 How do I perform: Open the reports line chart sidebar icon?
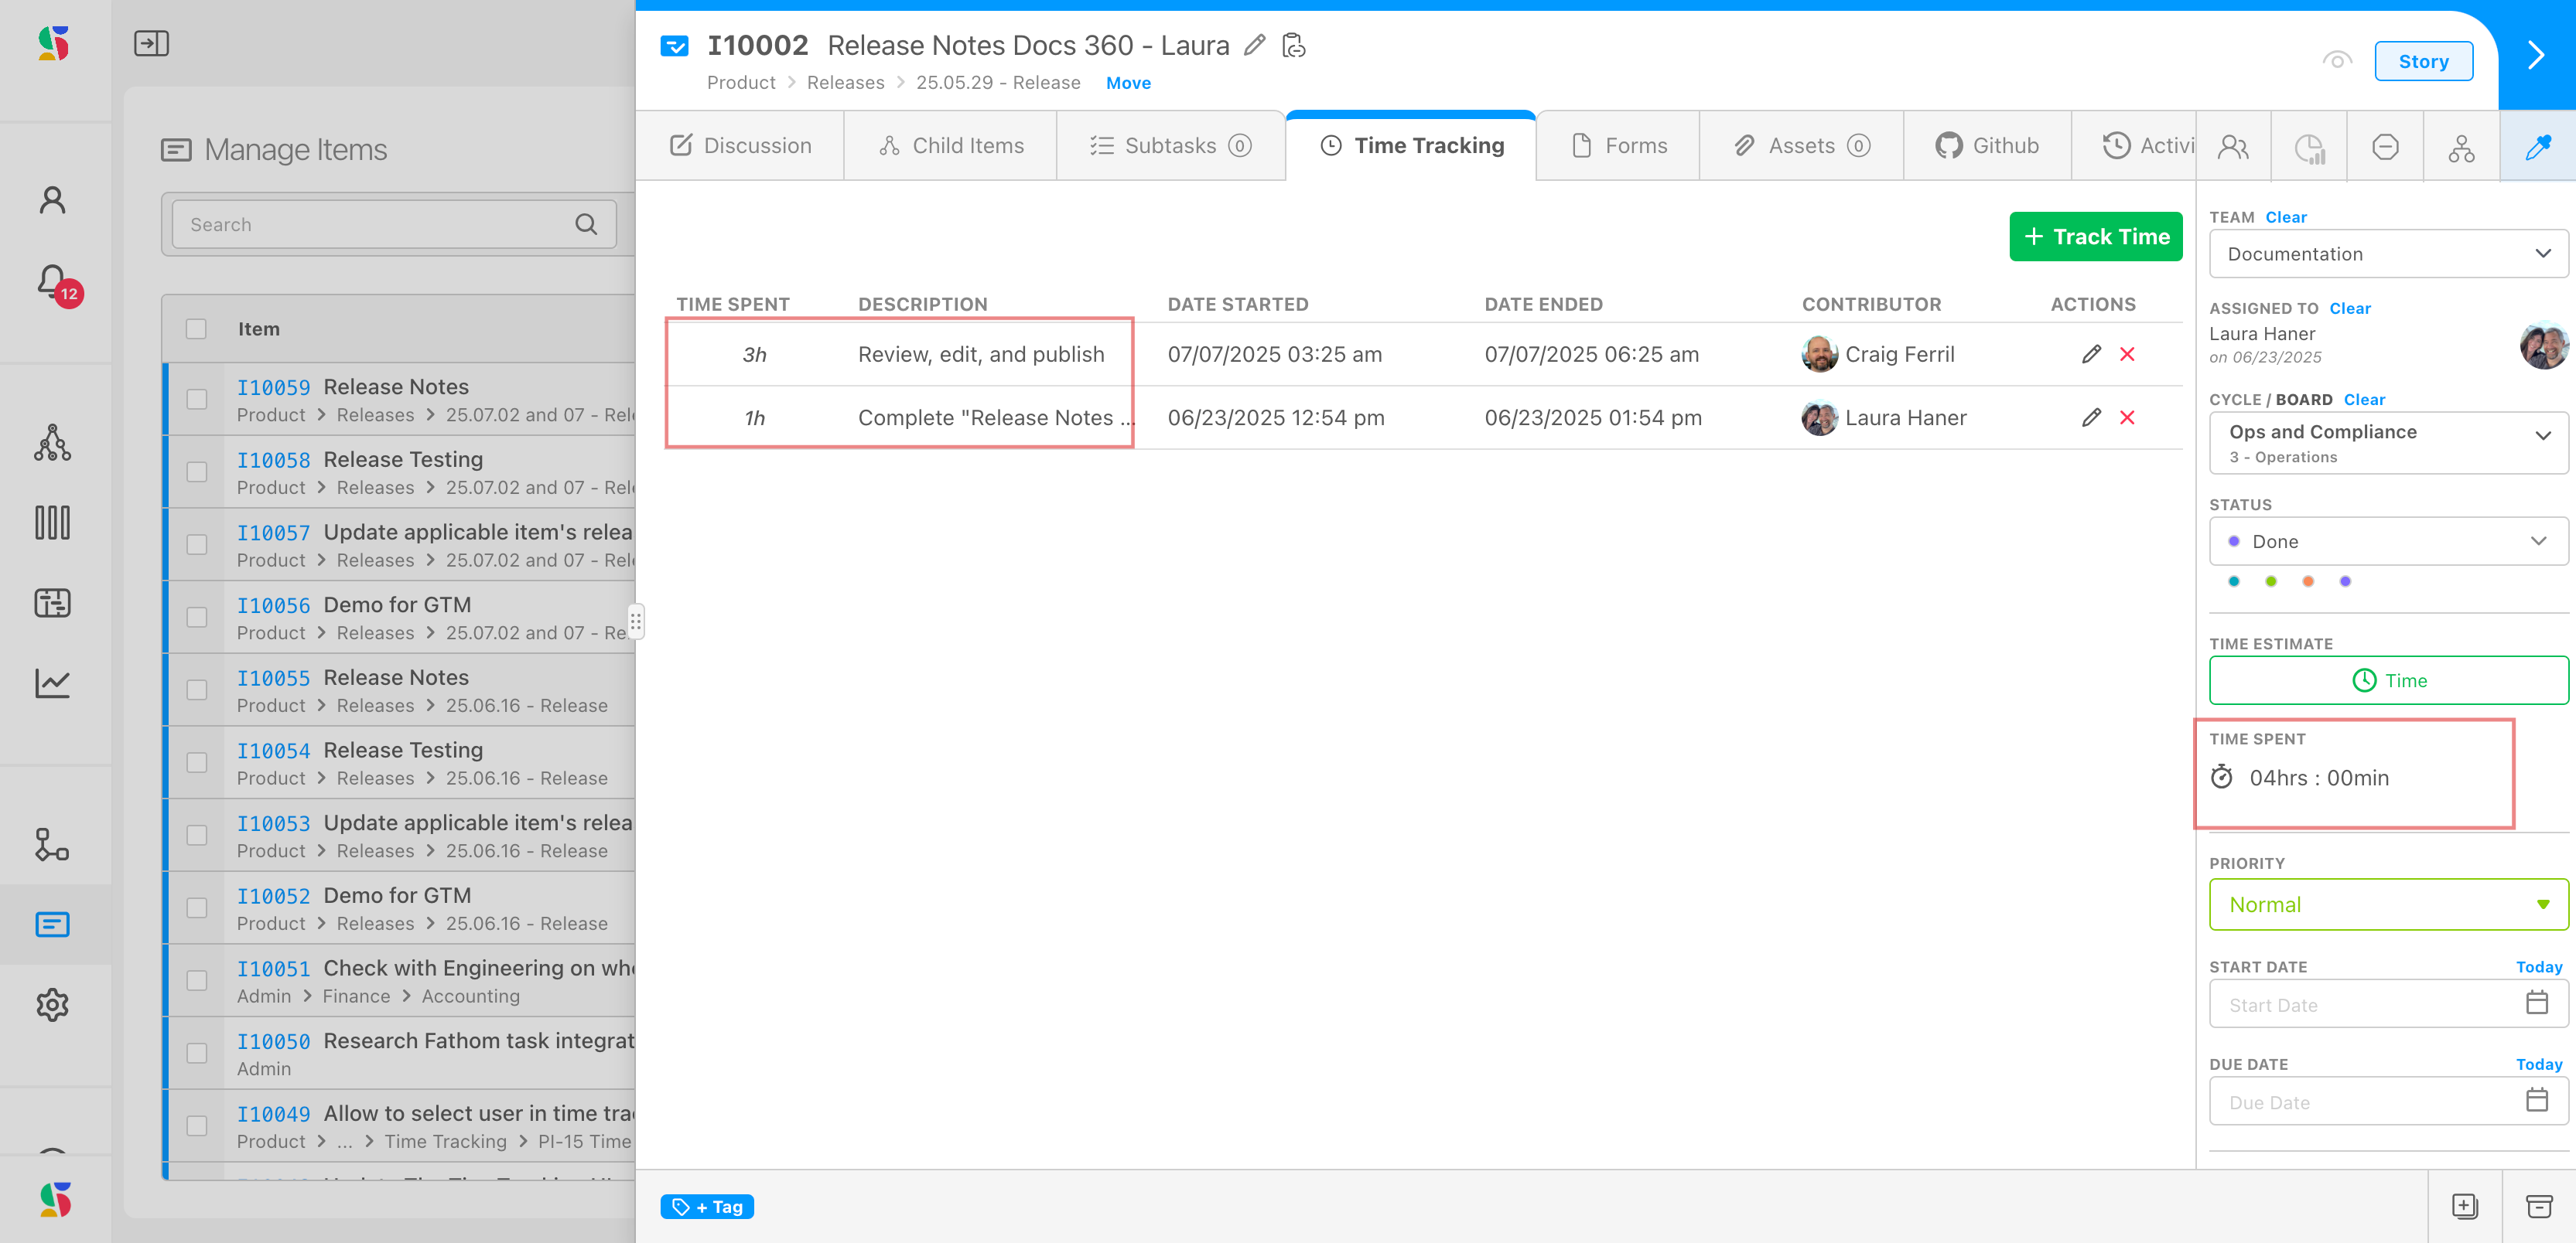pyautogui.click(x=53, y=683)
